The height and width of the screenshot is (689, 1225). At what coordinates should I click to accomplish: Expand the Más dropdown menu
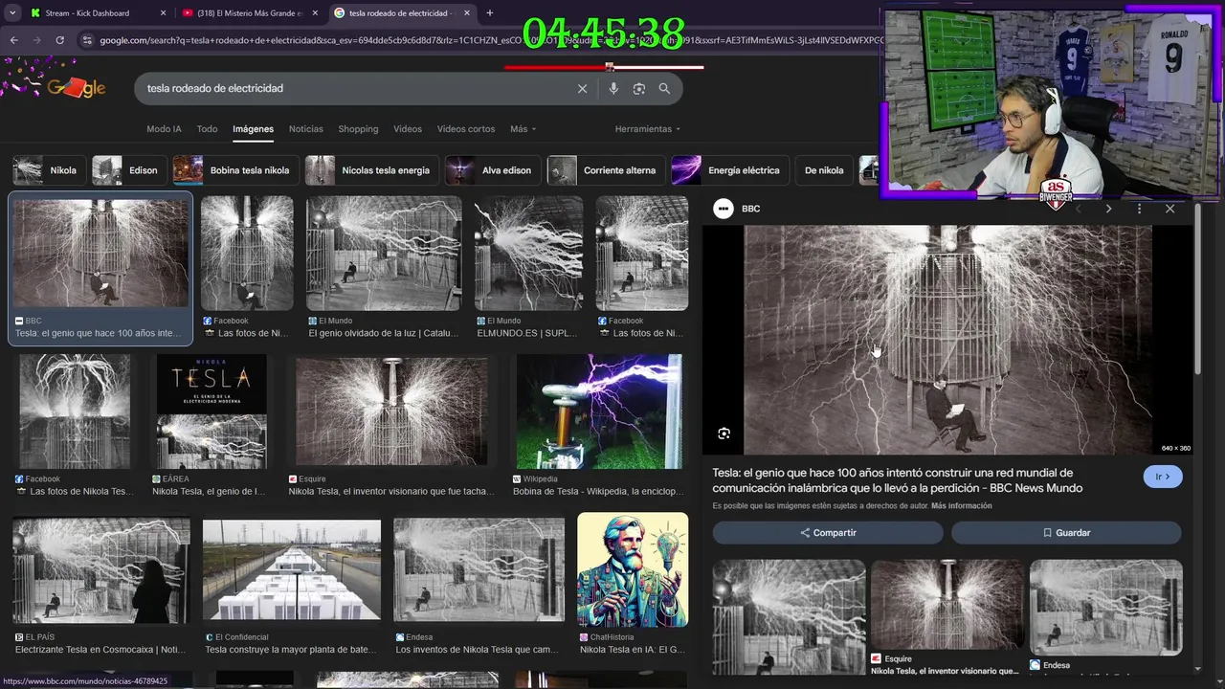pos(523,129)
